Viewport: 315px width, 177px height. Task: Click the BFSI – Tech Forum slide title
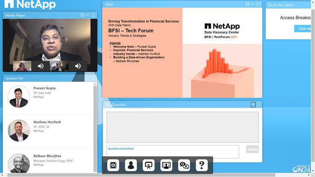[x=131, y=31]
